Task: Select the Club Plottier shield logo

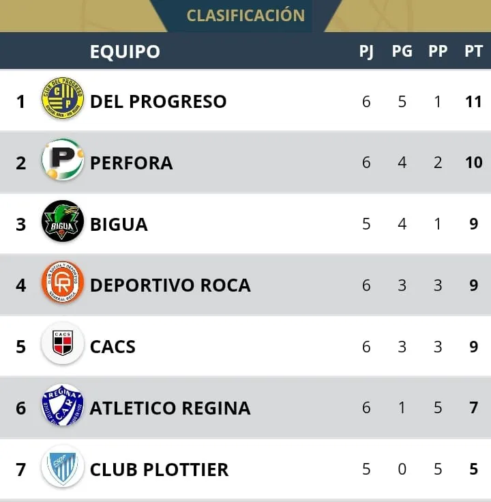Action: (63, 468)
